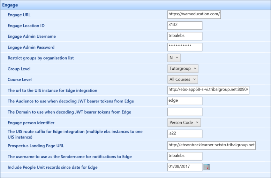Focus the Prospectus Landing Page URL field
Image resolution: width=271 pixels, height=178 pixels.
(x=211, y=146)
